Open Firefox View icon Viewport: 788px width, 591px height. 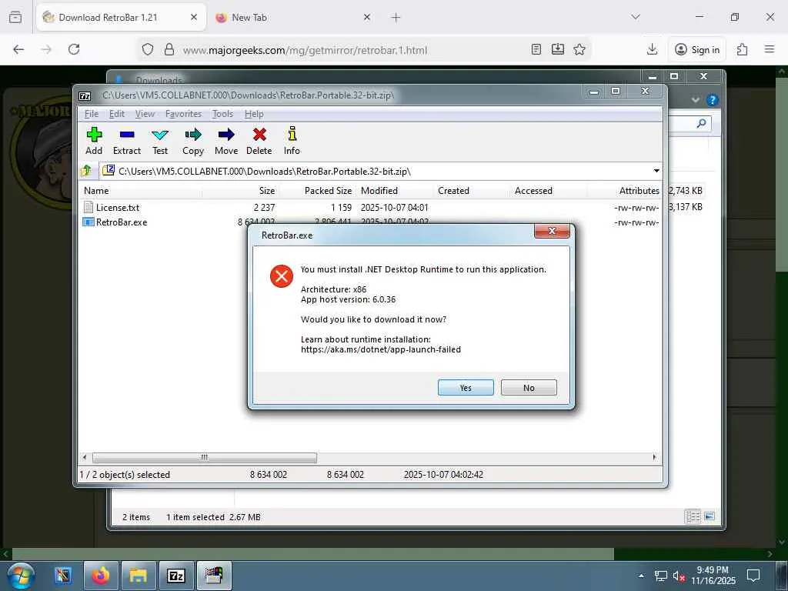[15, 17]
